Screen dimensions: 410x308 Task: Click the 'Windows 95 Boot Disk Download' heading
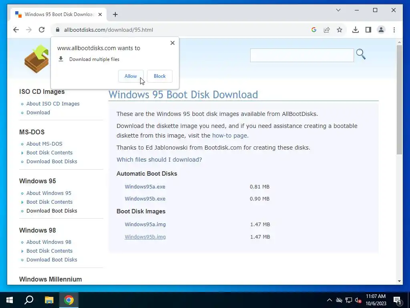183,95
